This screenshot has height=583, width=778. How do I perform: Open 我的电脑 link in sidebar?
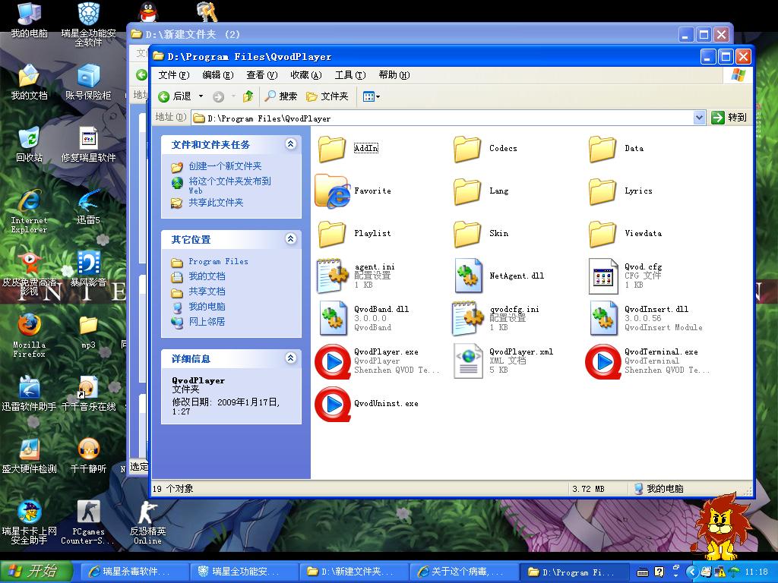[x=207, y=307]
